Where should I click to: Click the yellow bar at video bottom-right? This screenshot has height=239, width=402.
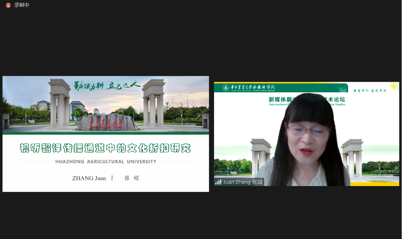click(375, 184)
